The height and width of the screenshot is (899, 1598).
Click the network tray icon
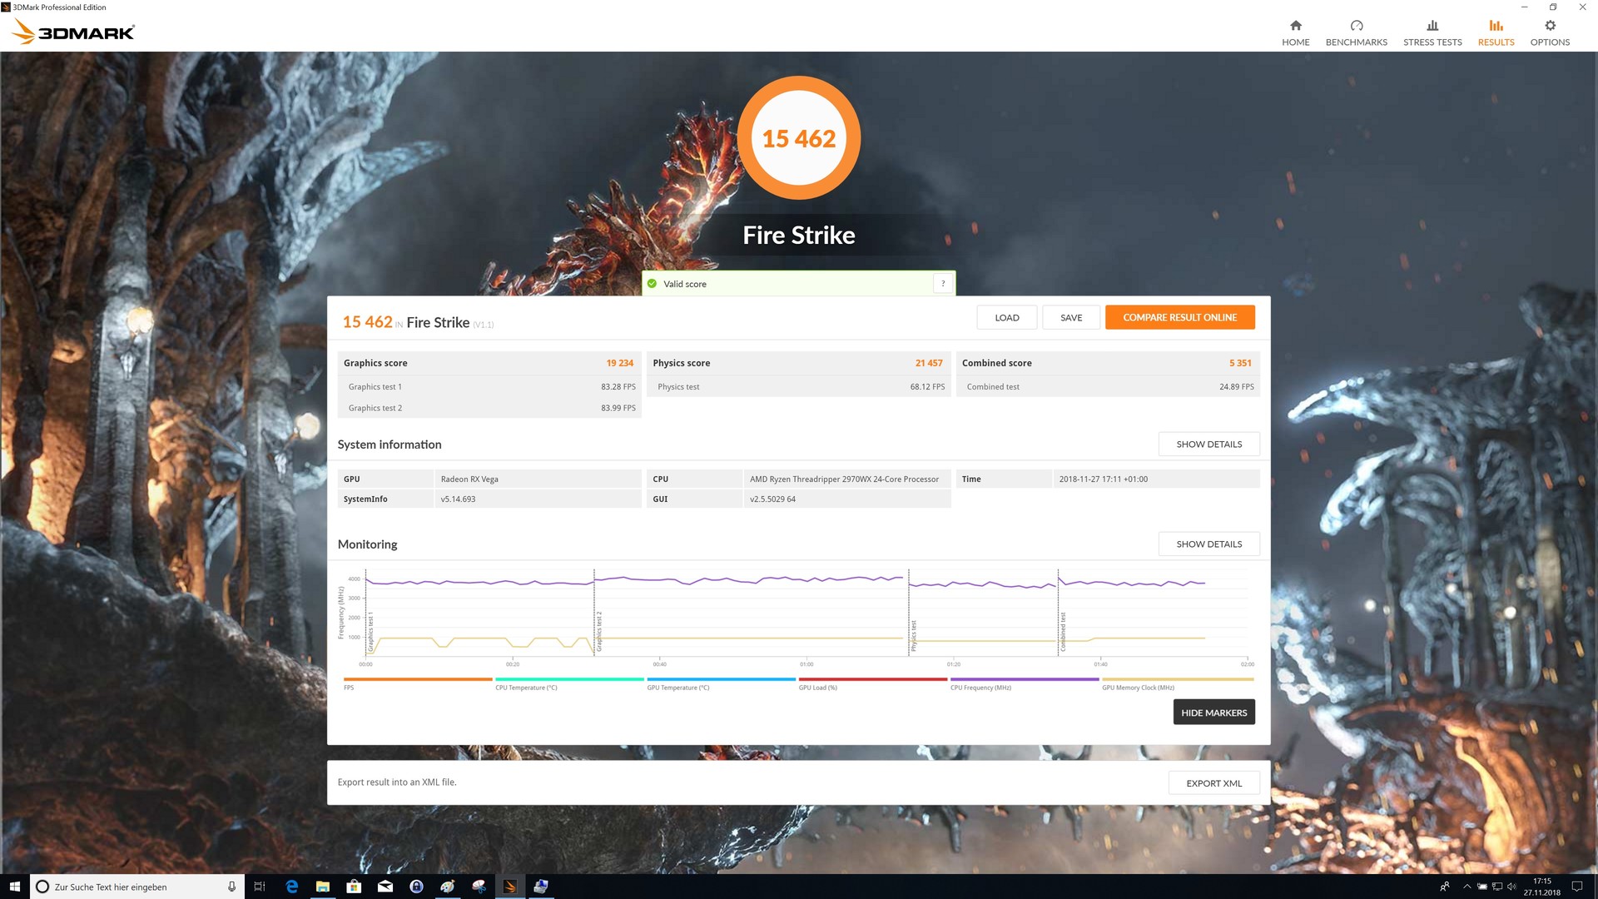(1497, 887)
